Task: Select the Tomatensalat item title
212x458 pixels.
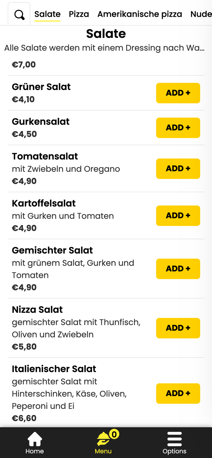Action: (45, 156)
